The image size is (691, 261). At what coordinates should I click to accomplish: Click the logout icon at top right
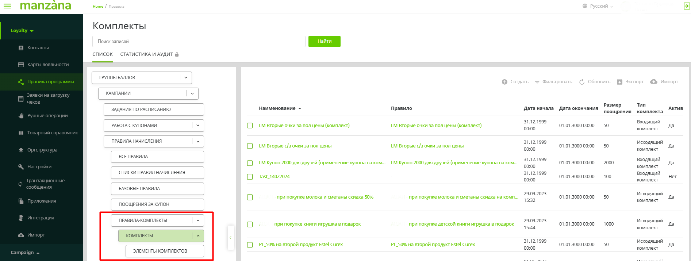click(686, 6)
